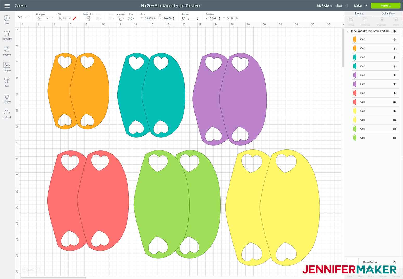Image resolution: width=403 pixels, height=279 pixels.
Task: Open the Projects panel in sidebar
Action: [7, 51]
